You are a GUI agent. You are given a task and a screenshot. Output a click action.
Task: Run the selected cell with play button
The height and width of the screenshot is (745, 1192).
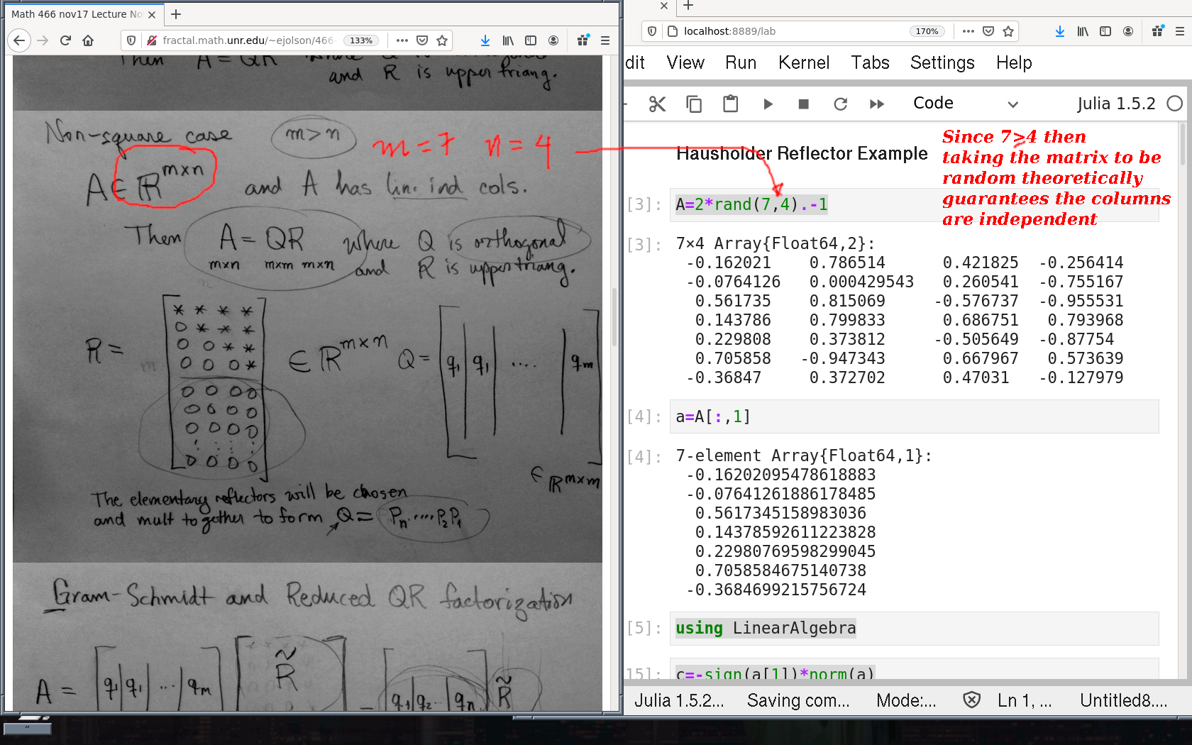(768, 104)
